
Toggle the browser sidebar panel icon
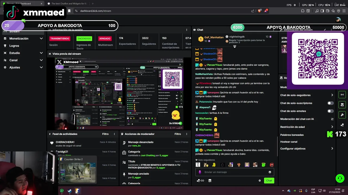point(322,11)
